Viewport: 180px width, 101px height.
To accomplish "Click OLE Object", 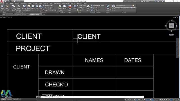I will coord(81,8).
